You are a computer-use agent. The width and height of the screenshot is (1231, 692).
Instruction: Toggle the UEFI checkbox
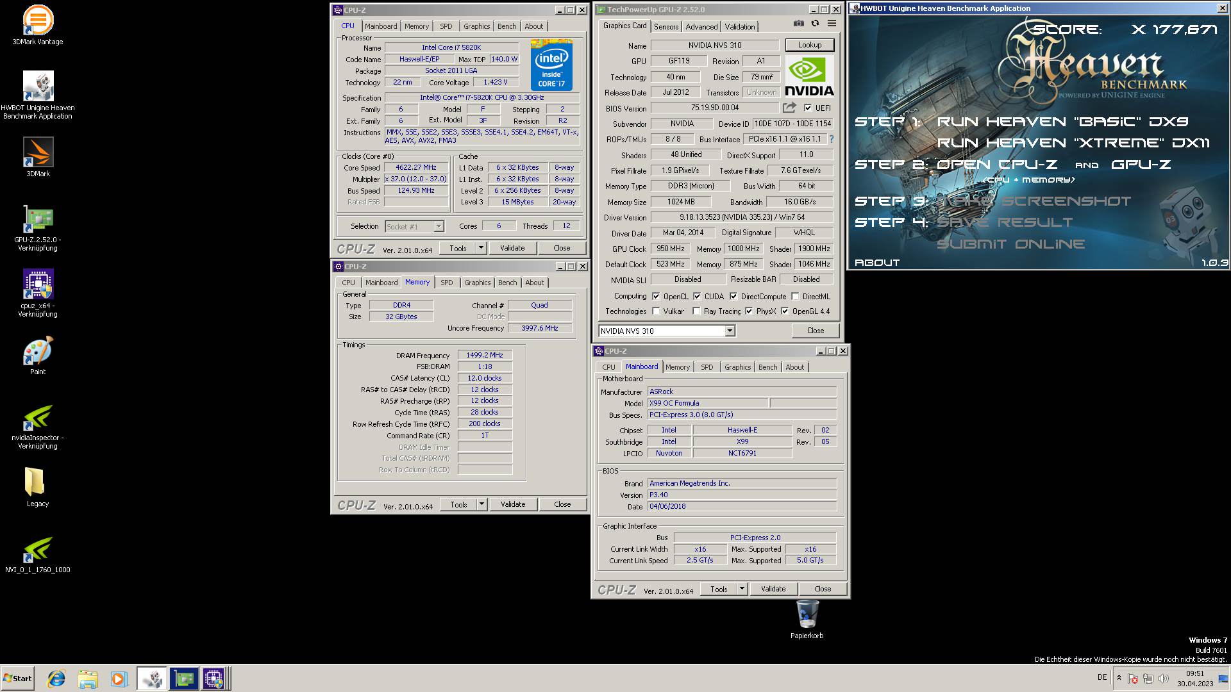[x=808, y=108]
